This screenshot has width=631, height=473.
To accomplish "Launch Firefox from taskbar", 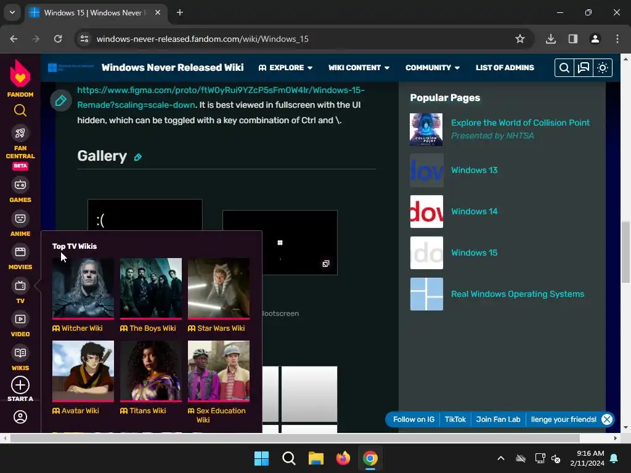I will click(343, 458).
